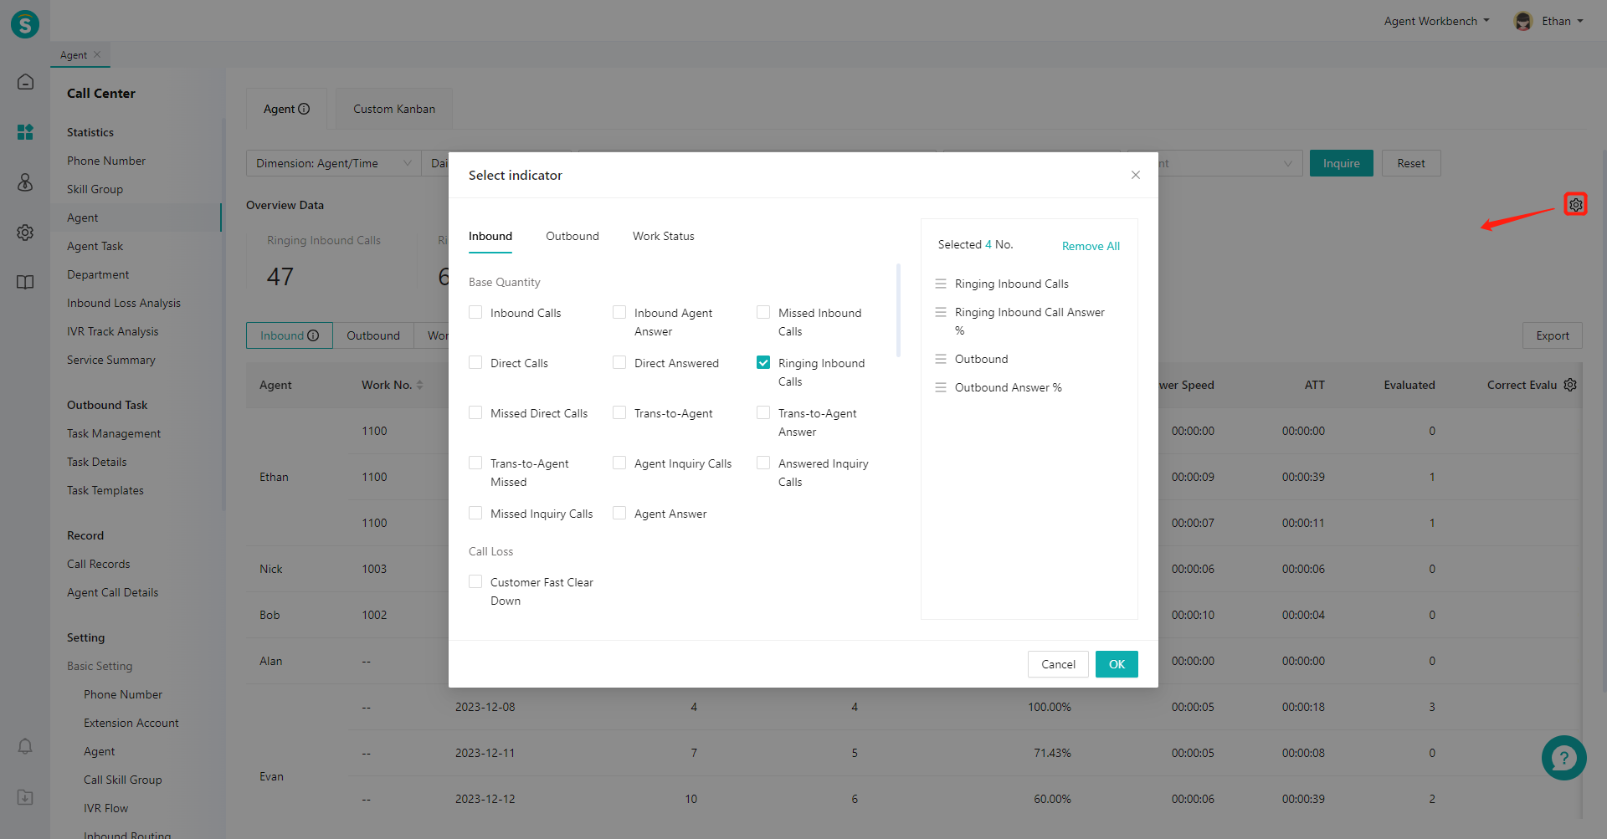Check the Agent Answer checkbox
The image size is (1607, 839).
coord(619,513)
